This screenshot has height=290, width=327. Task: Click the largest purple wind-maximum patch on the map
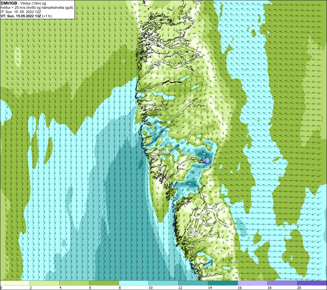[206, 160]
